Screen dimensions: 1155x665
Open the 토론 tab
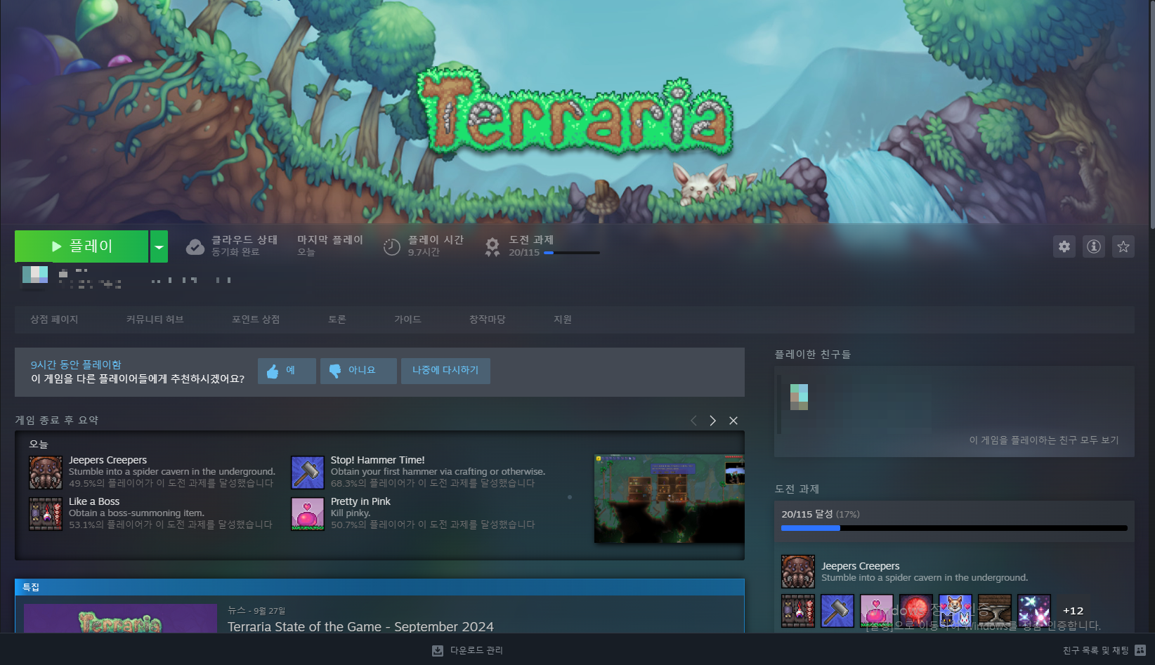click(x=337, y=320)
